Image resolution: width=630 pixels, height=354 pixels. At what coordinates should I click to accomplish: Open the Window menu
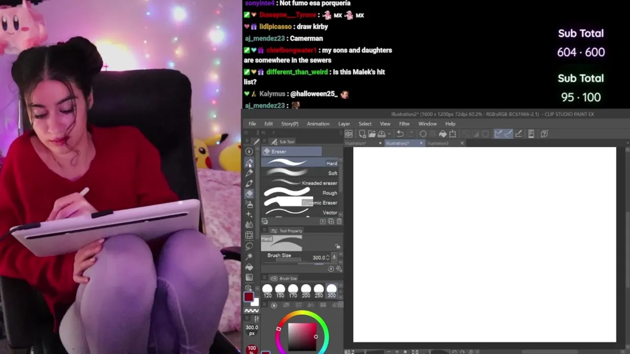tap(428, 124)
